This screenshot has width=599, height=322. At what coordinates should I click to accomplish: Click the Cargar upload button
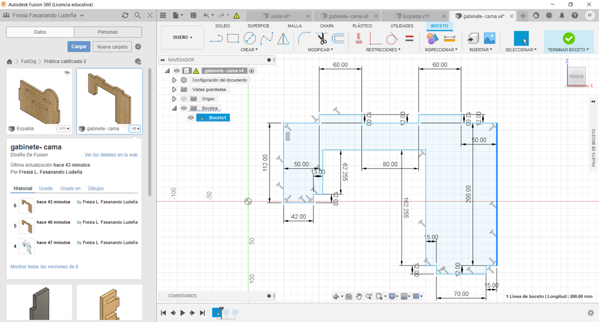(79, 46)
